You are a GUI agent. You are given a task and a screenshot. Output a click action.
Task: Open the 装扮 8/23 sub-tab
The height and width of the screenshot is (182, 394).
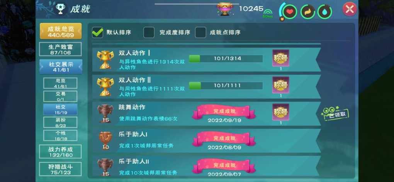pos(60,122)
